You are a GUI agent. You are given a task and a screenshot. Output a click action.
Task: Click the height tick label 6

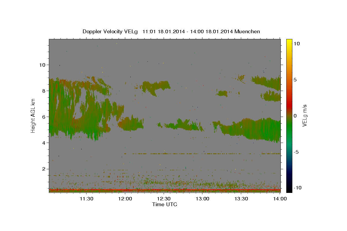pos(43,117)
